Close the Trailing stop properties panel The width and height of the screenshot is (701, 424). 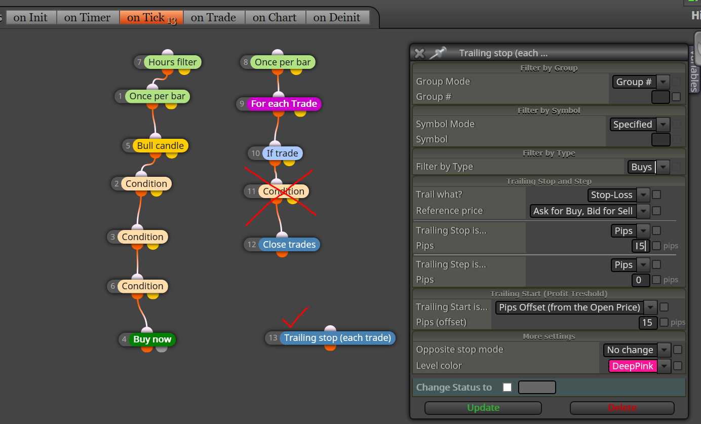419,53
